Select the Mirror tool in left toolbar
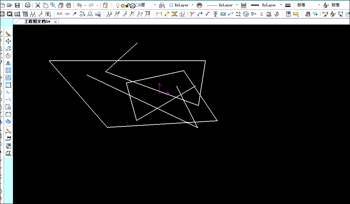350x204 pixels. coord(8,63)
